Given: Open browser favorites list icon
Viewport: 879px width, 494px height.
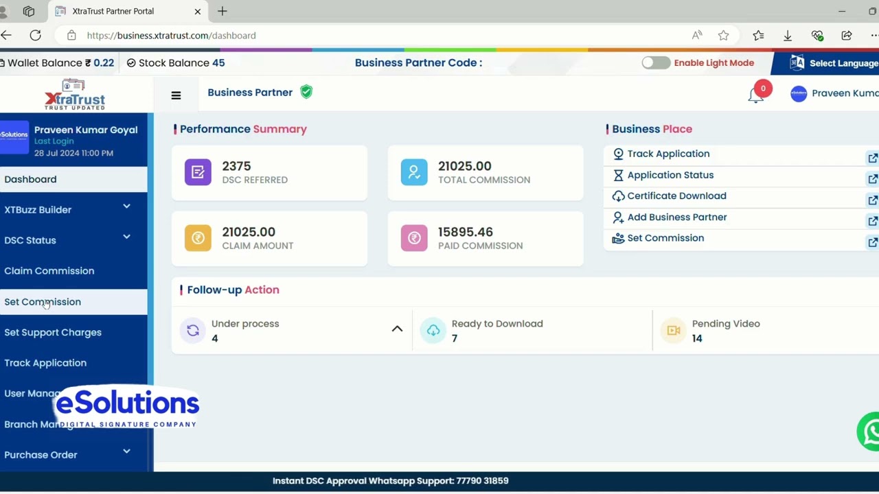Looking at the screenshot, I should [758, 35].
